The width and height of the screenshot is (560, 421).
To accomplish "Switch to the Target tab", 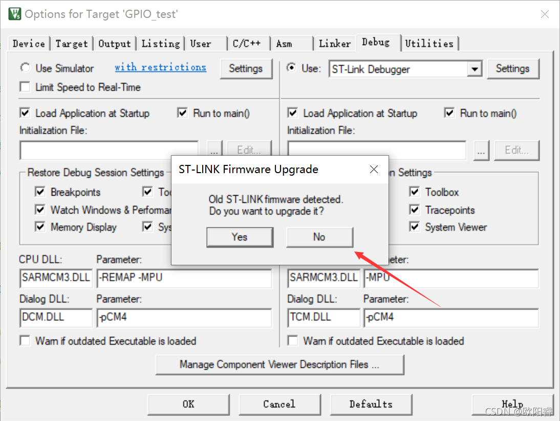I will pos(72,44).
